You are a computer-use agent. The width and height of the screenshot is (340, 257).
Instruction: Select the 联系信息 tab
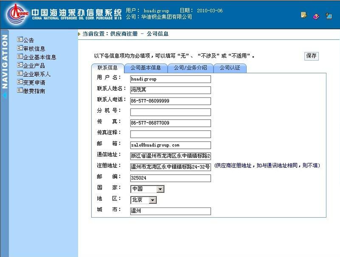click(x=107, y=67)
